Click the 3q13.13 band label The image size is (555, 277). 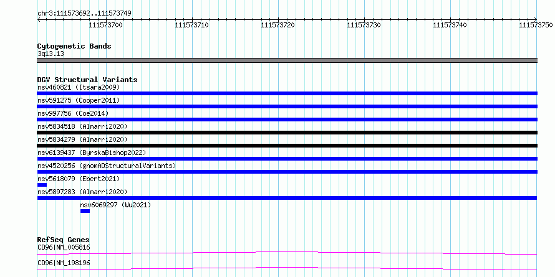[x=51, y=54]
